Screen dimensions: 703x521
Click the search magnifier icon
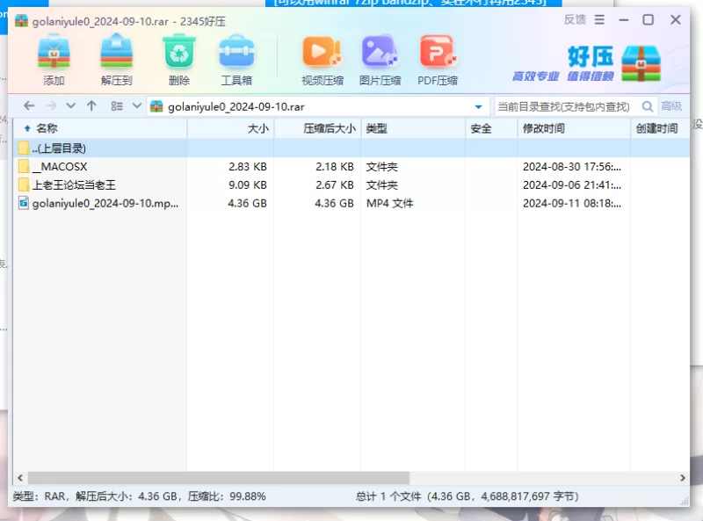[x=647, y=106]
